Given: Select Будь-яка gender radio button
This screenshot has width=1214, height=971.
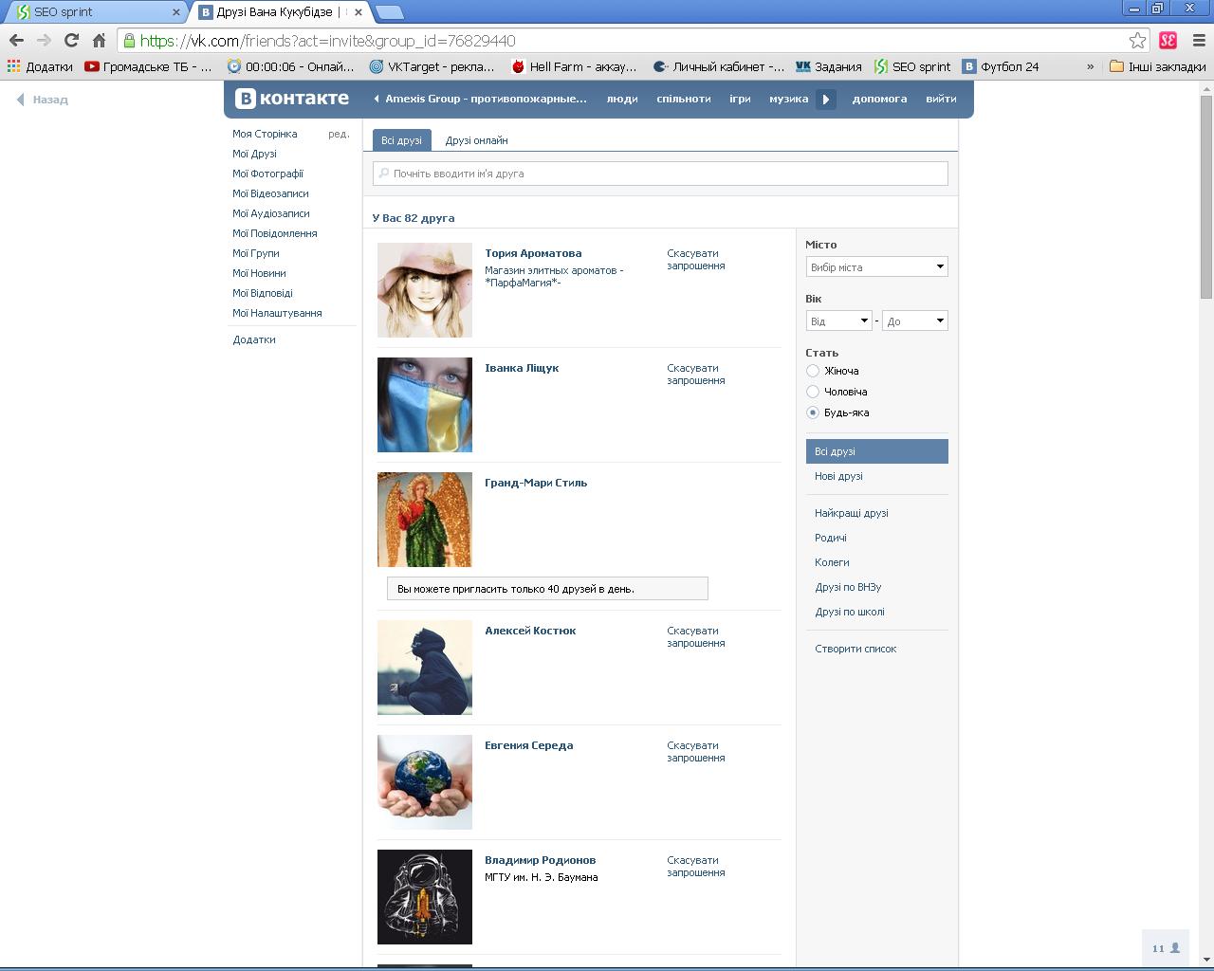Looking at the screenshot, I should tap(813, 412).
